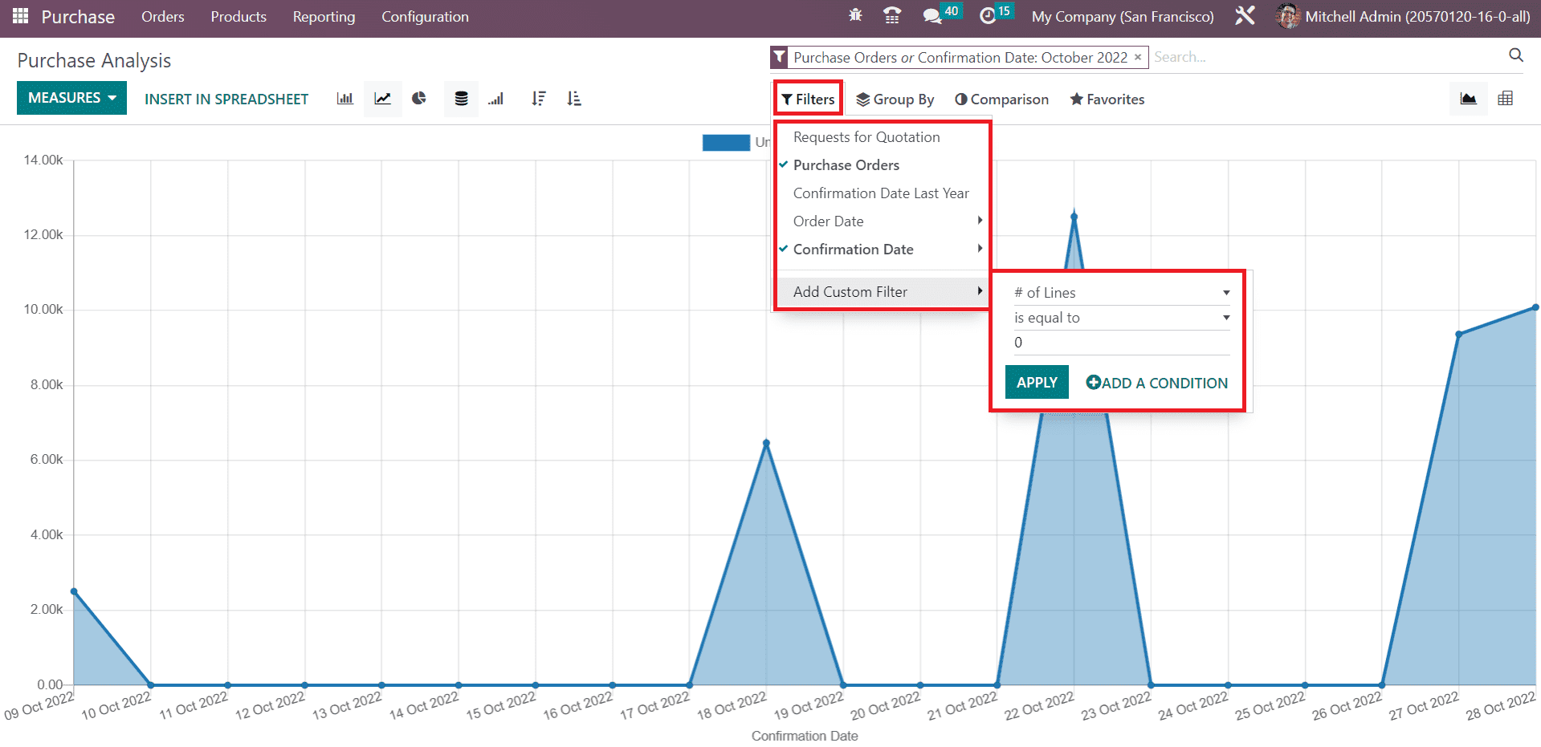Select the line chart icon
The image size is (1541, 747).
(x=382, y=99)
